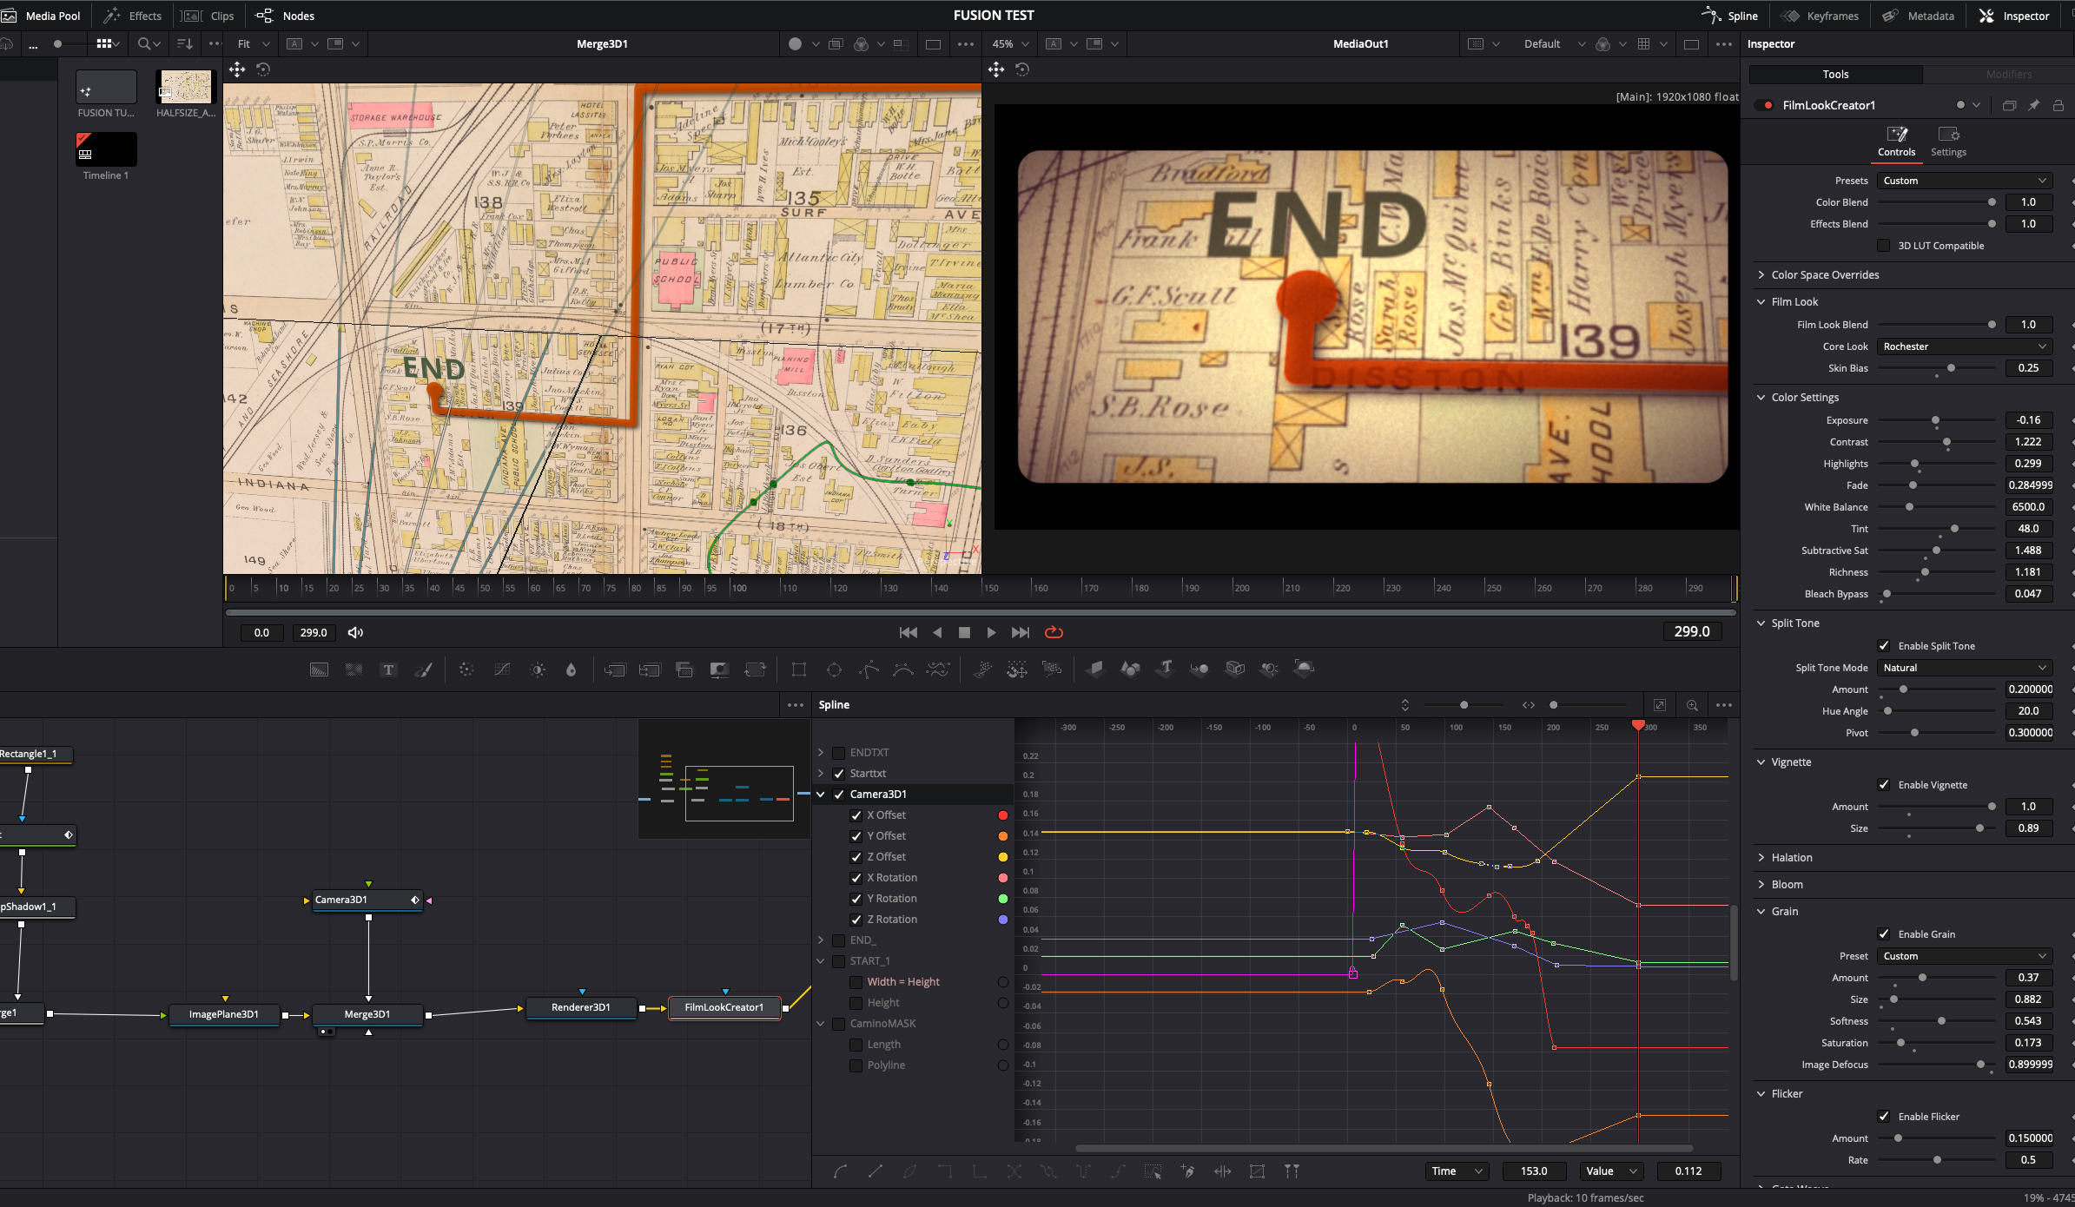Click the Stop playback button
The image size is (2075, 1207).
964,633
